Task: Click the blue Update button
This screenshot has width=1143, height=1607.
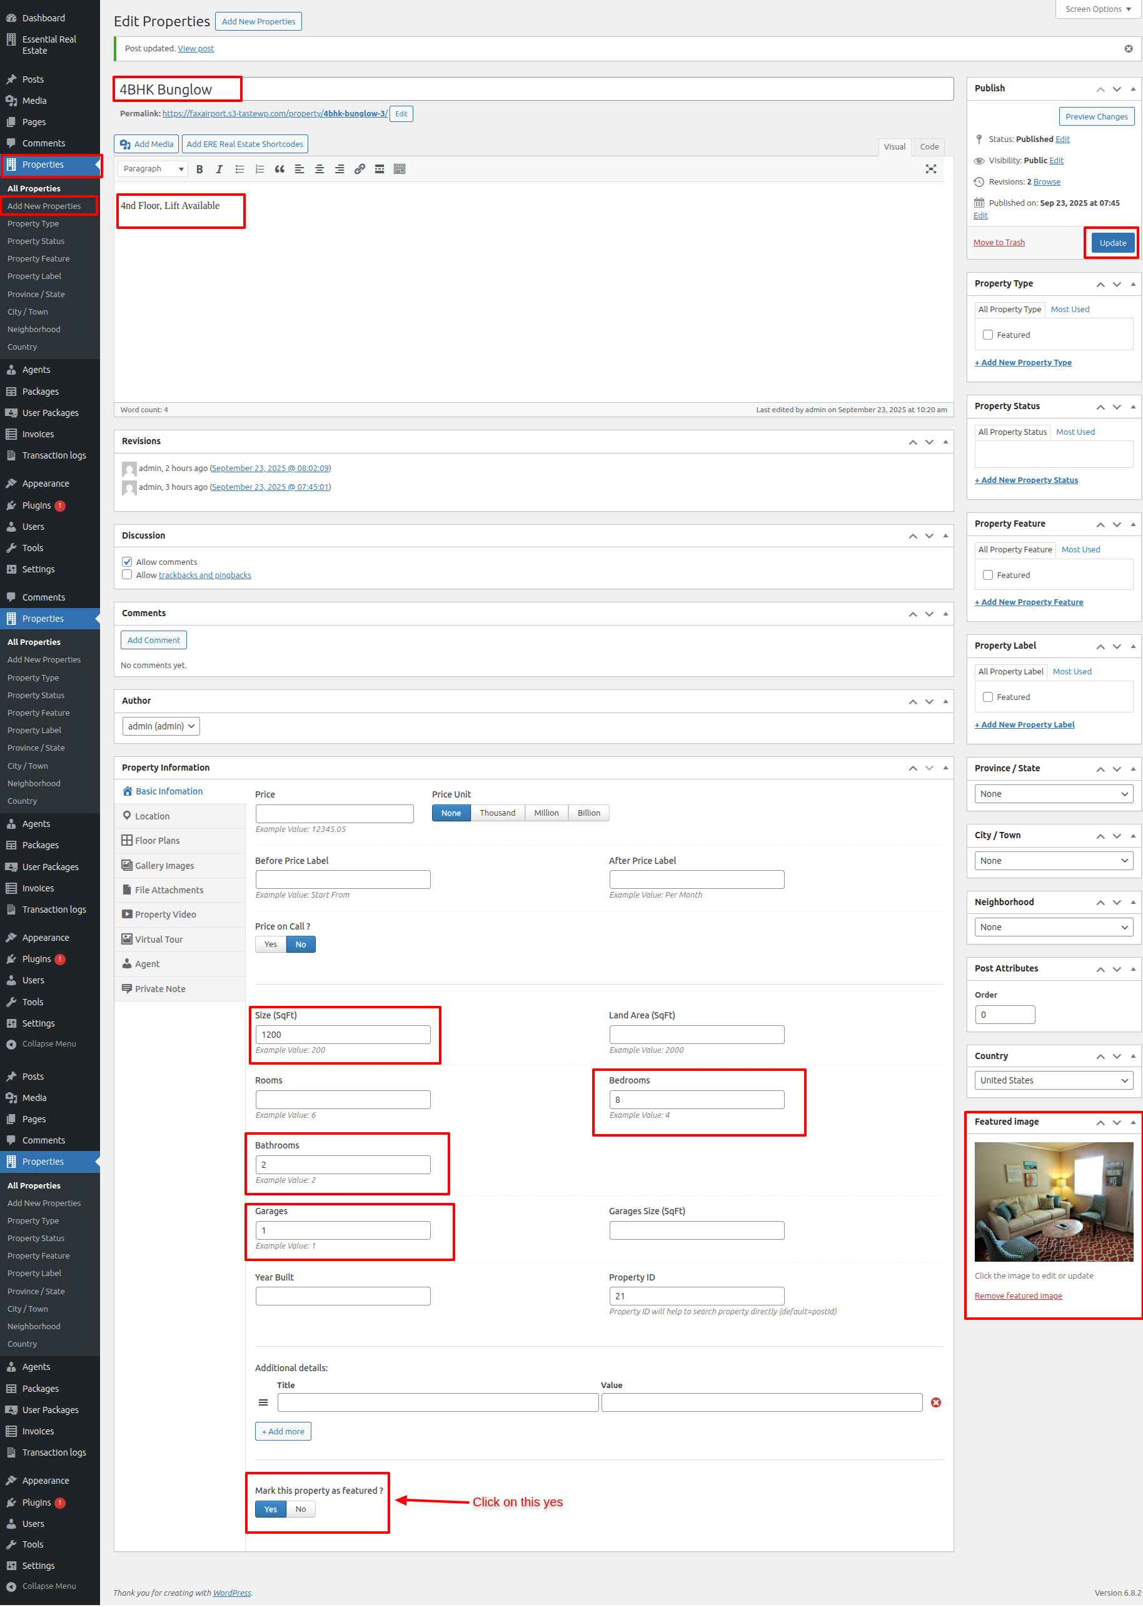Action: 1112,243
